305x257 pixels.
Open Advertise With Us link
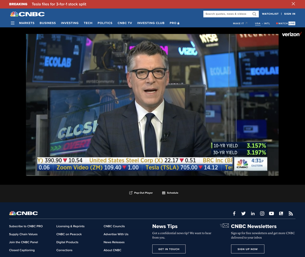[116, 234]
